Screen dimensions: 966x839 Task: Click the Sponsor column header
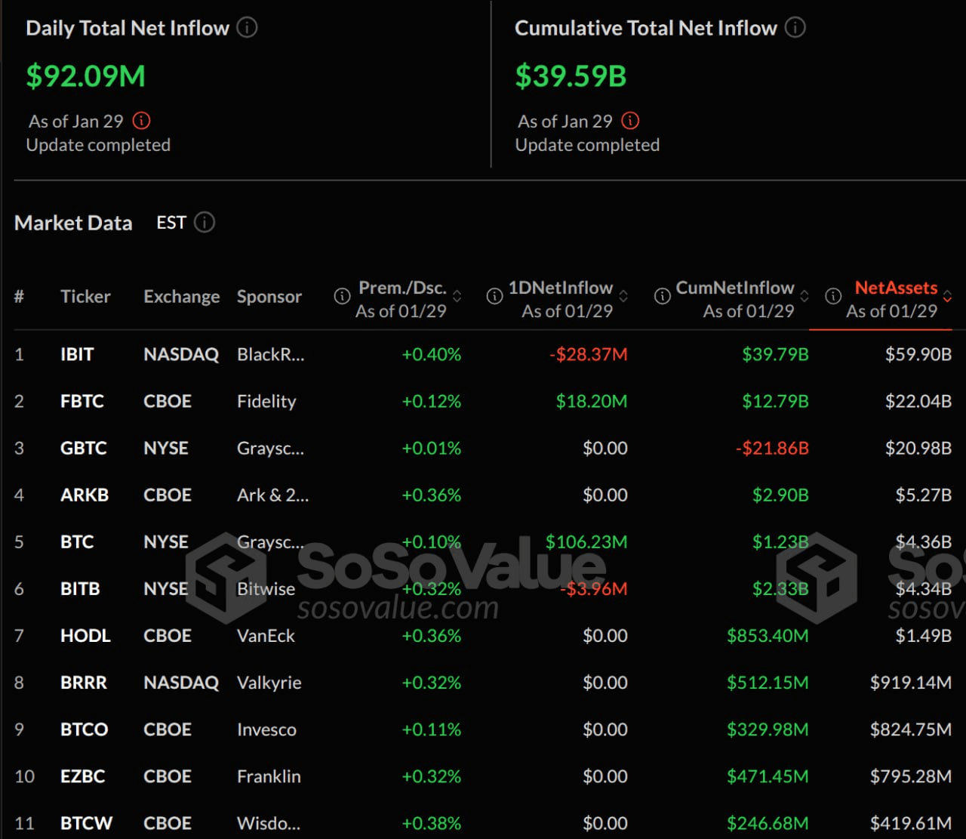269,297
